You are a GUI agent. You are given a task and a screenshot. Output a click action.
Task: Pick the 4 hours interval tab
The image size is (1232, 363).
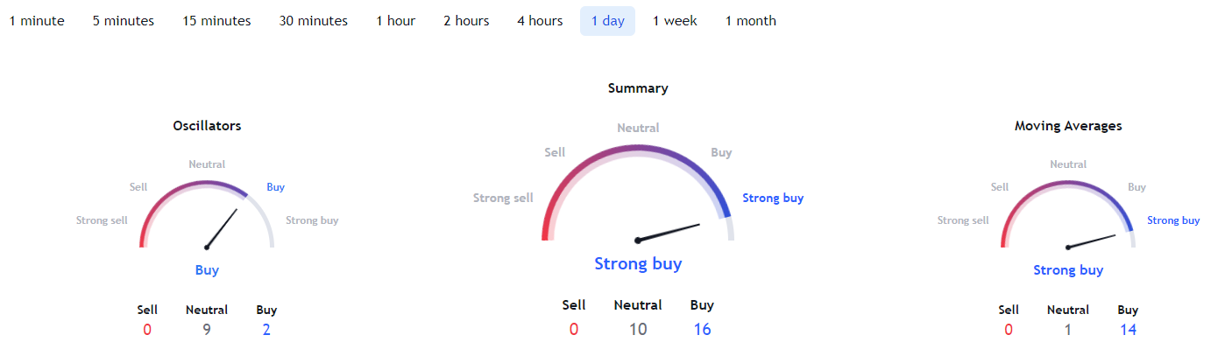point(540,21)
